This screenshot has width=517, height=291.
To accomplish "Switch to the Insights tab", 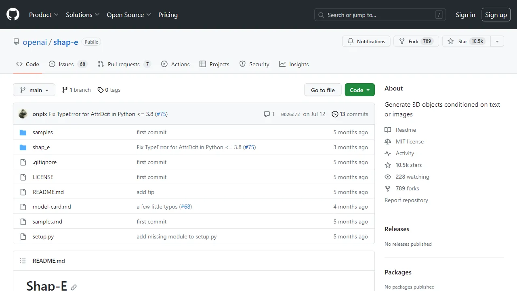I will click(294, 64).
